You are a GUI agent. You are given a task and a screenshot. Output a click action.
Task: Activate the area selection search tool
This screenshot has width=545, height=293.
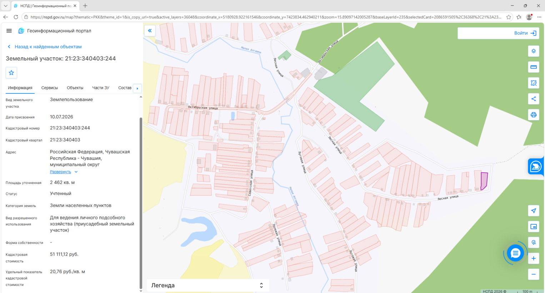pyautogui.click(x=534, y=83)
